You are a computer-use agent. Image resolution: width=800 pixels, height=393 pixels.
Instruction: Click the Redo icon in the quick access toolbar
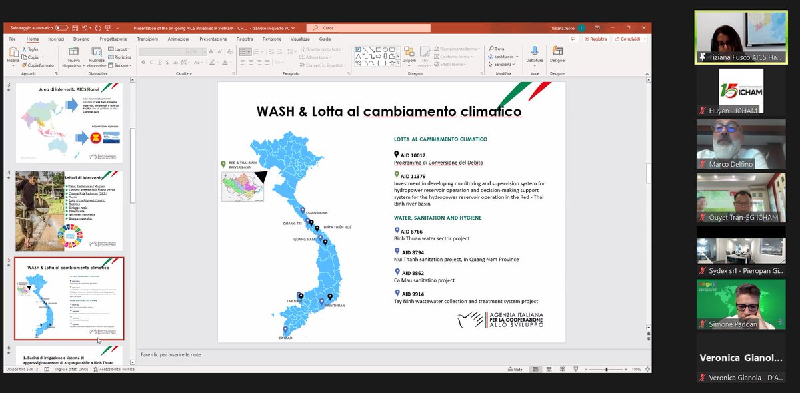tap(97, 28)
